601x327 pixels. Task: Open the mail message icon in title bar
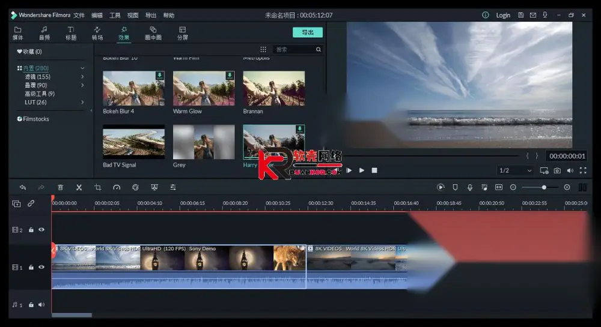click(532, 15)
